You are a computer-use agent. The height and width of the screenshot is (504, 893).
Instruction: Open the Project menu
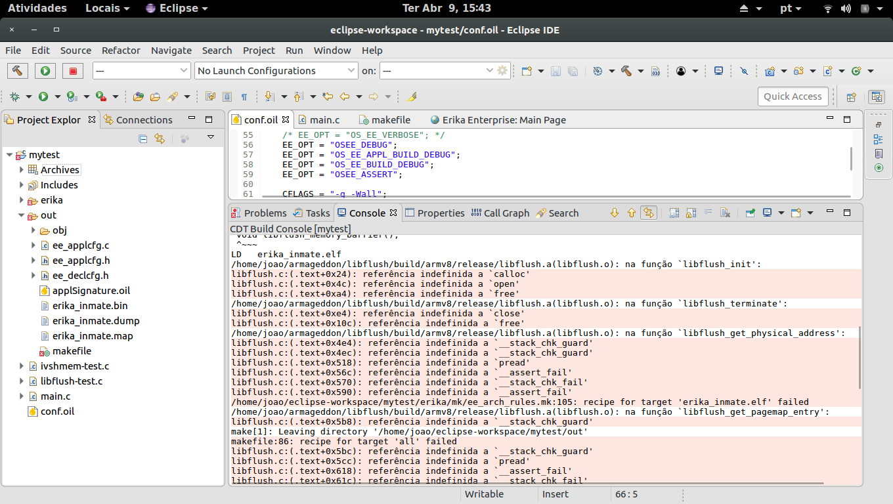[259, 51]
